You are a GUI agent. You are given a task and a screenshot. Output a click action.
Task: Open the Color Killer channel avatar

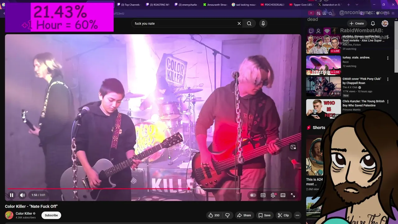coord(9,215)
